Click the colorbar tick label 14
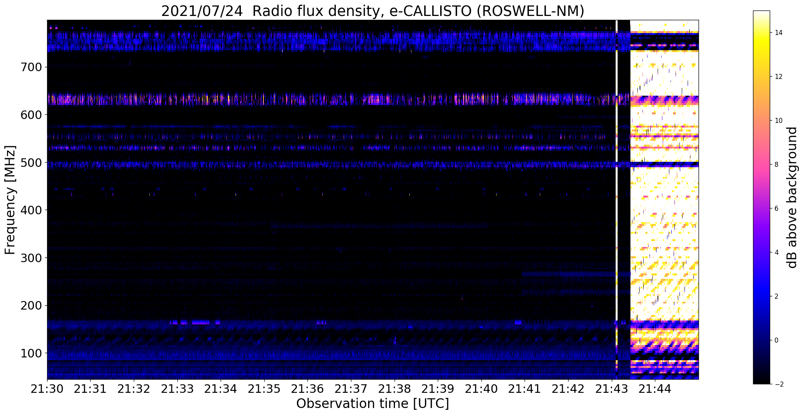Screen dimensions: 804x415 click(x=779, y=33)
